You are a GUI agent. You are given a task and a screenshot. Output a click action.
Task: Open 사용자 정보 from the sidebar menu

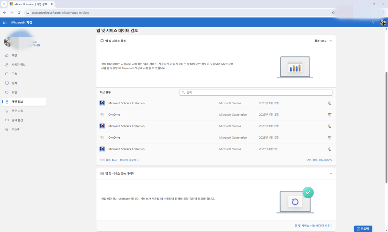18,64
